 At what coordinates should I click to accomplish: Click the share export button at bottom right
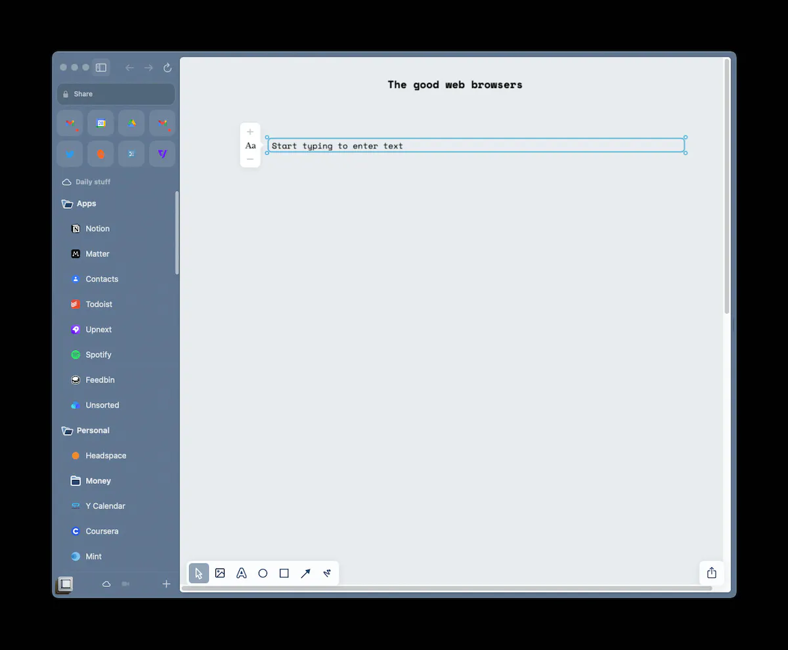(x=712, y=573)
